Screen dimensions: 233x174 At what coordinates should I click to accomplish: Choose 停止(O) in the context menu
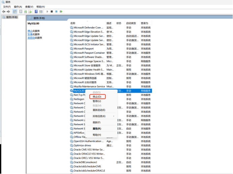(x=97, y=97)
